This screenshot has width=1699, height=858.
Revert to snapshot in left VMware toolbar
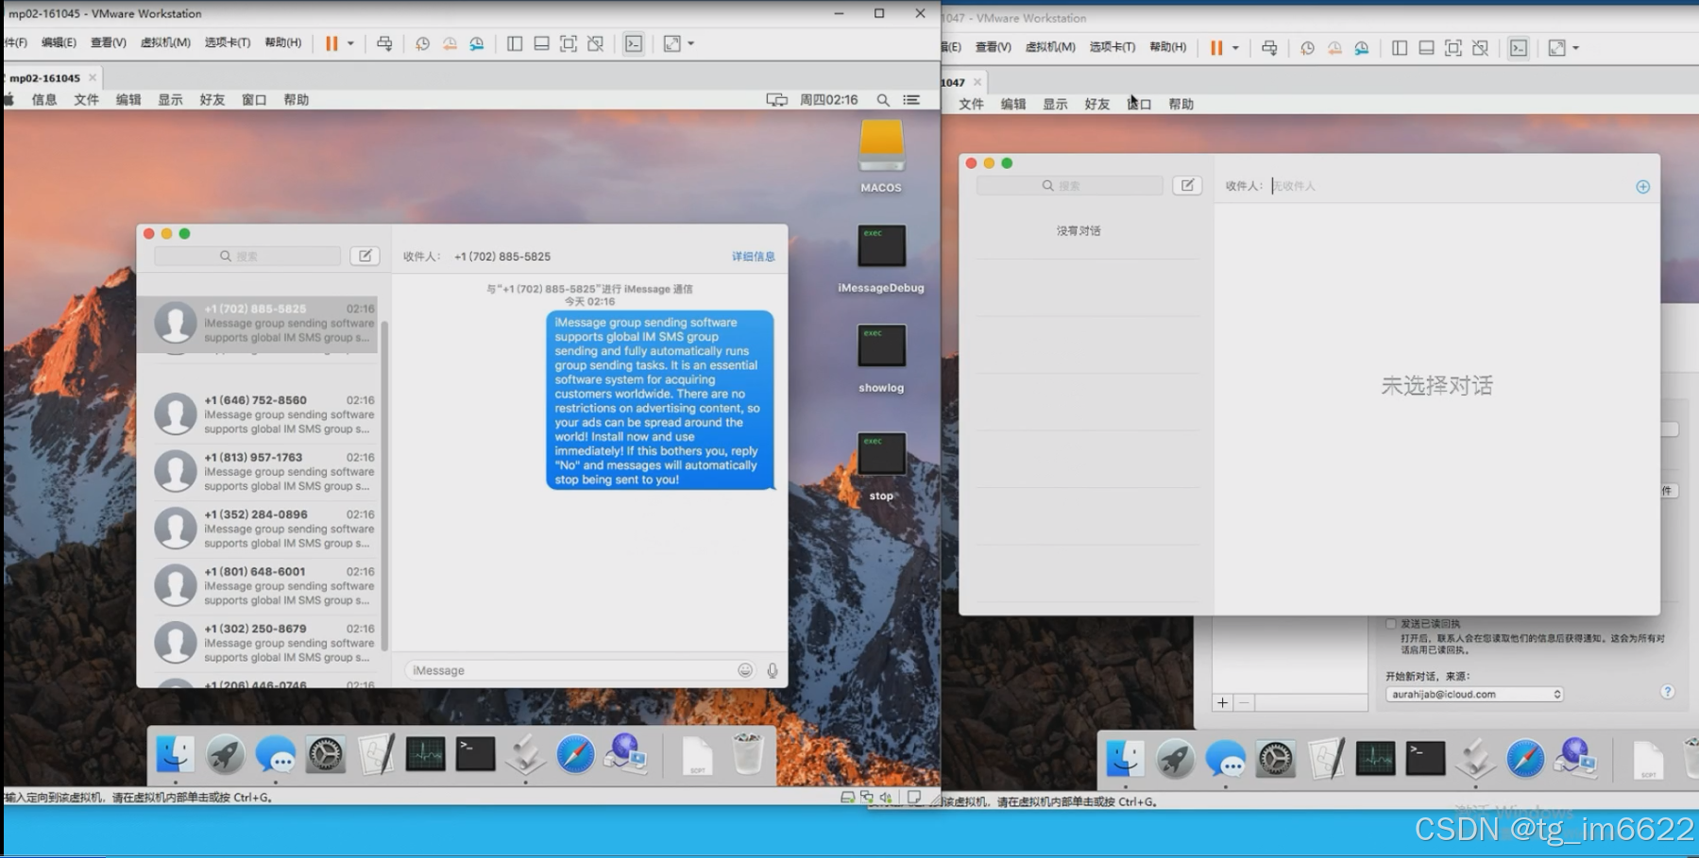pyautogui.click(x=450, y=43)
